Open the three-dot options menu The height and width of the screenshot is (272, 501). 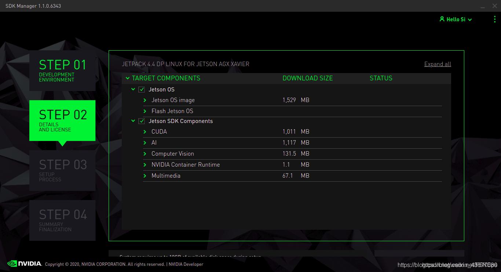pyautogui.click(x=495, y=19)
